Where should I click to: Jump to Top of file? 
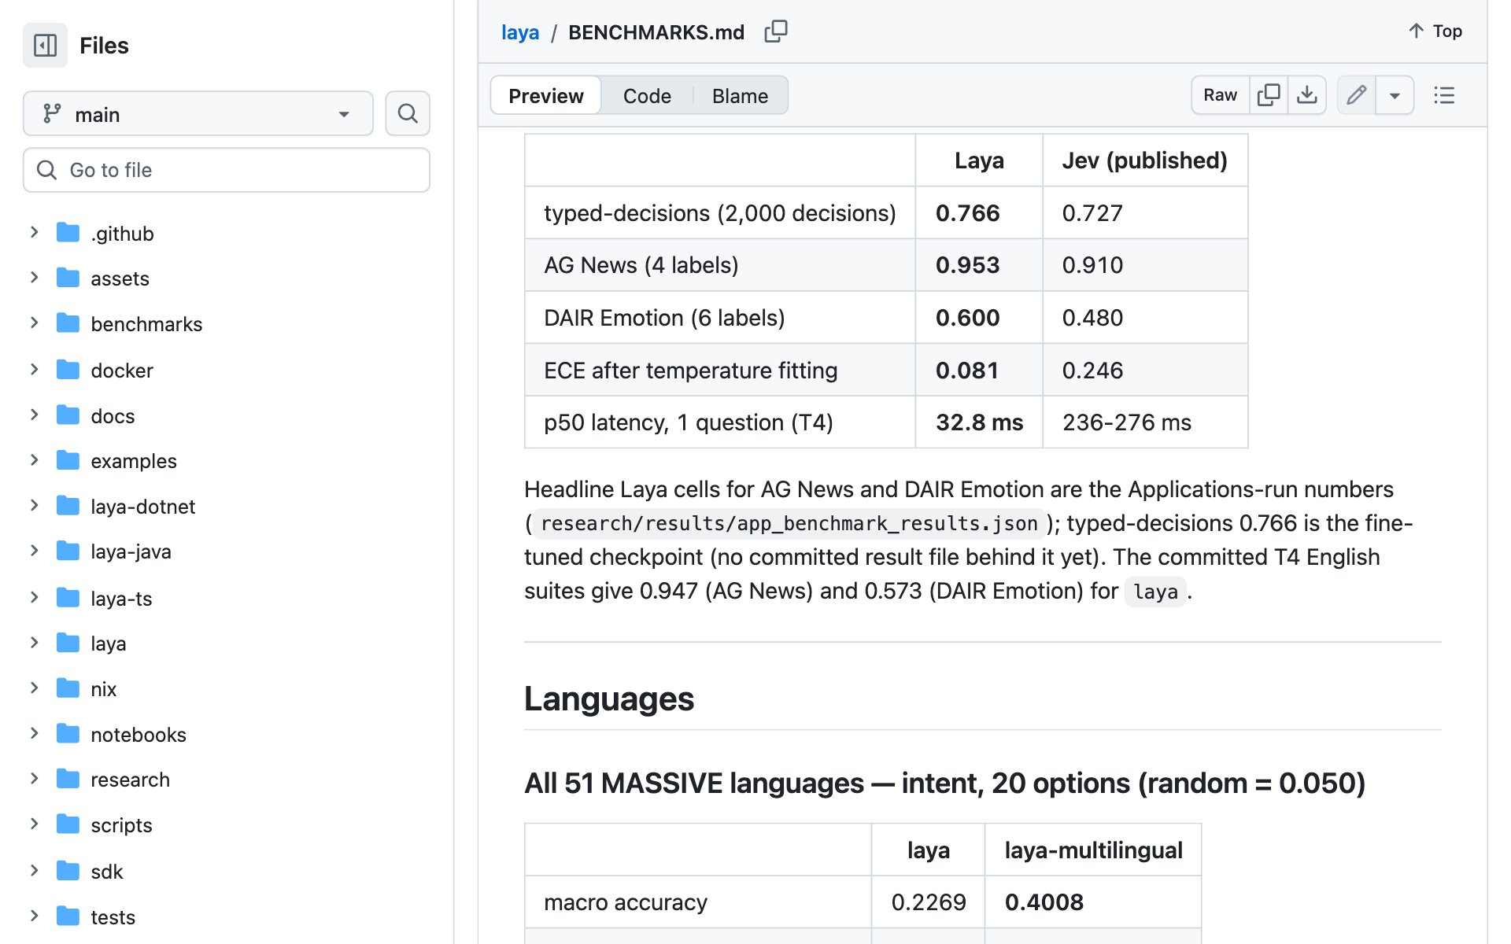click(1435, 31)
